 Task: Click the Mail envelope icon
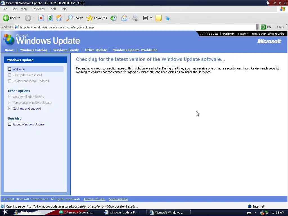tap(124, 18)
